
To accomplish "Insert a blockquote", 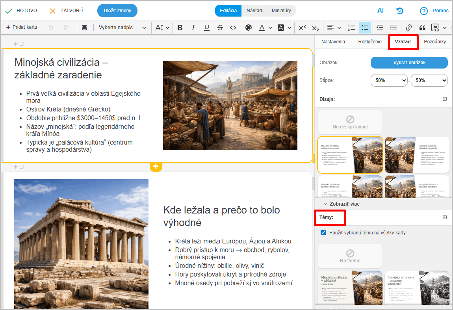I will [x=422, y=28].
